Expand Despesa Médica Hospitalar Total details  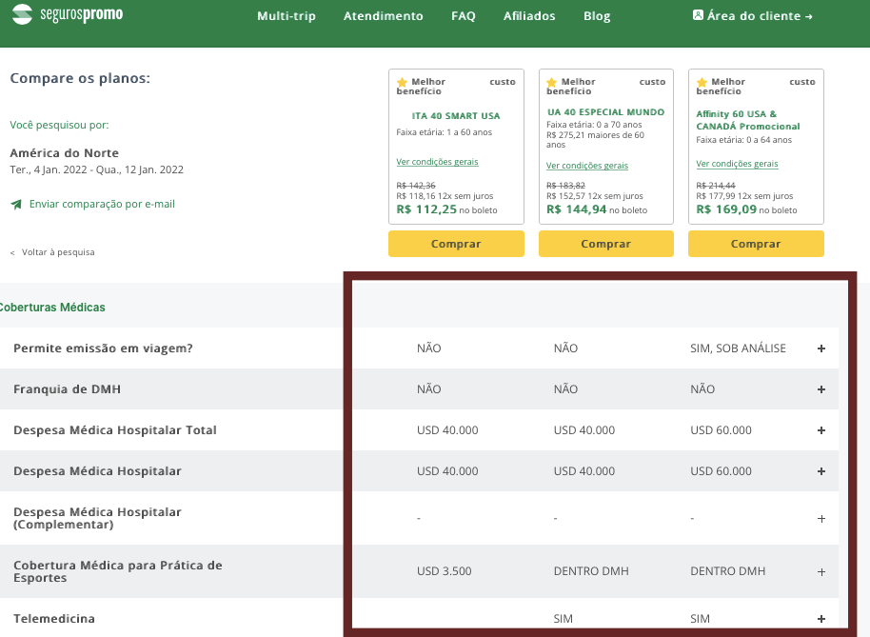point(821,430)
